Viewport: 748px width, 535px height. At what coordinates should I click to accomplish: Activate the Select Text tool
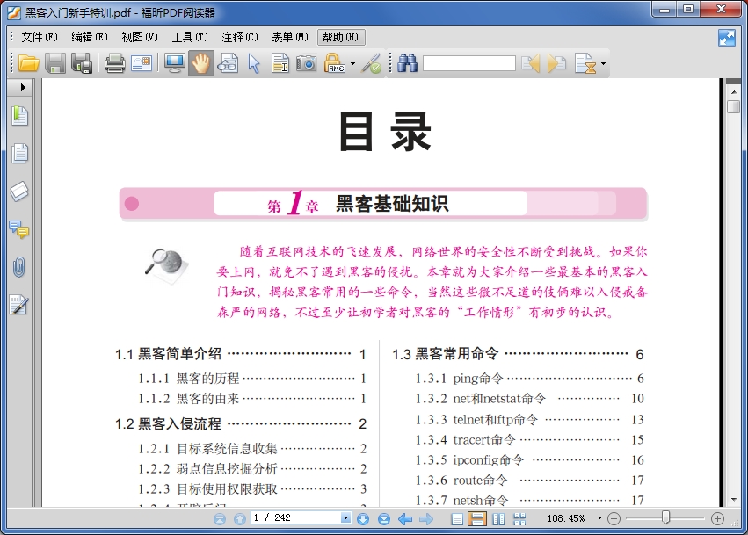click(x=280, y=63)
